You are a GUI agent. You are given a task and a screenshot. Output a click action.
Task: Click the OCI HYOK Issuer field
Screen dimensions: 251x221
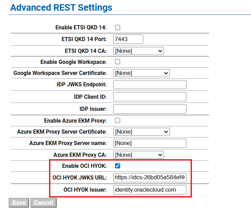point(150,190)
